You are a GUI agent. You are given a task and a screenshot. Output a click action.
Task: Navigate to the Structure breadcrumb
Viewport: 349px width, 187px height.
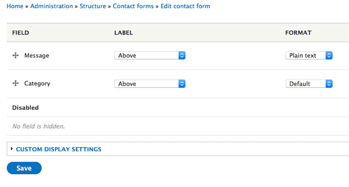pos(93,6)
